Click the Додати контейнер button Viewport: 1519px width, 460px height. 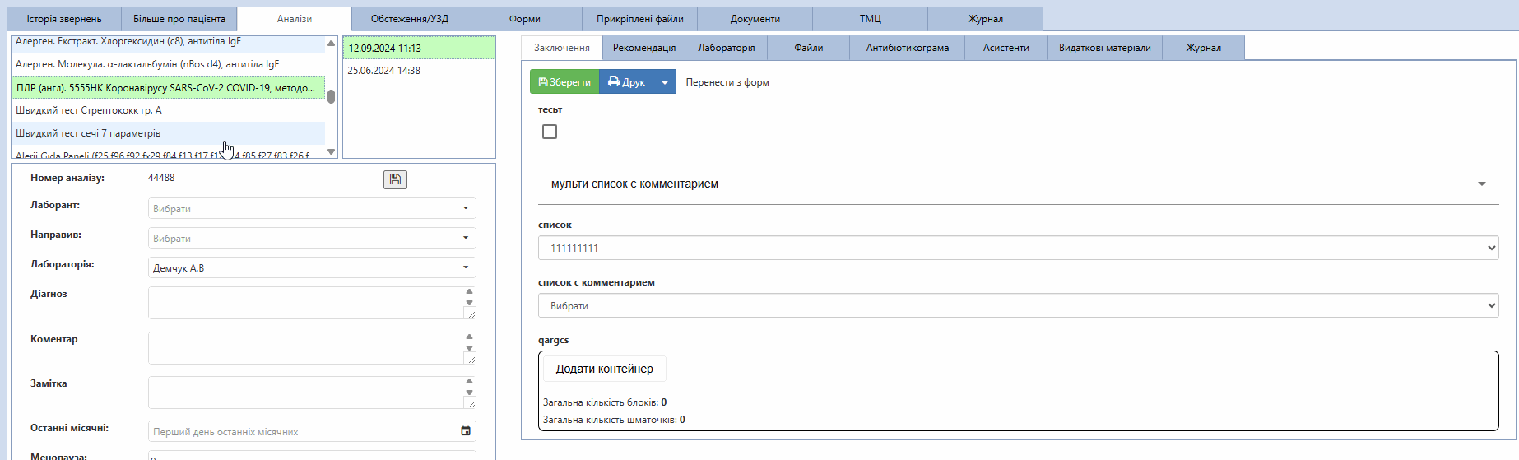pos(605,369)
